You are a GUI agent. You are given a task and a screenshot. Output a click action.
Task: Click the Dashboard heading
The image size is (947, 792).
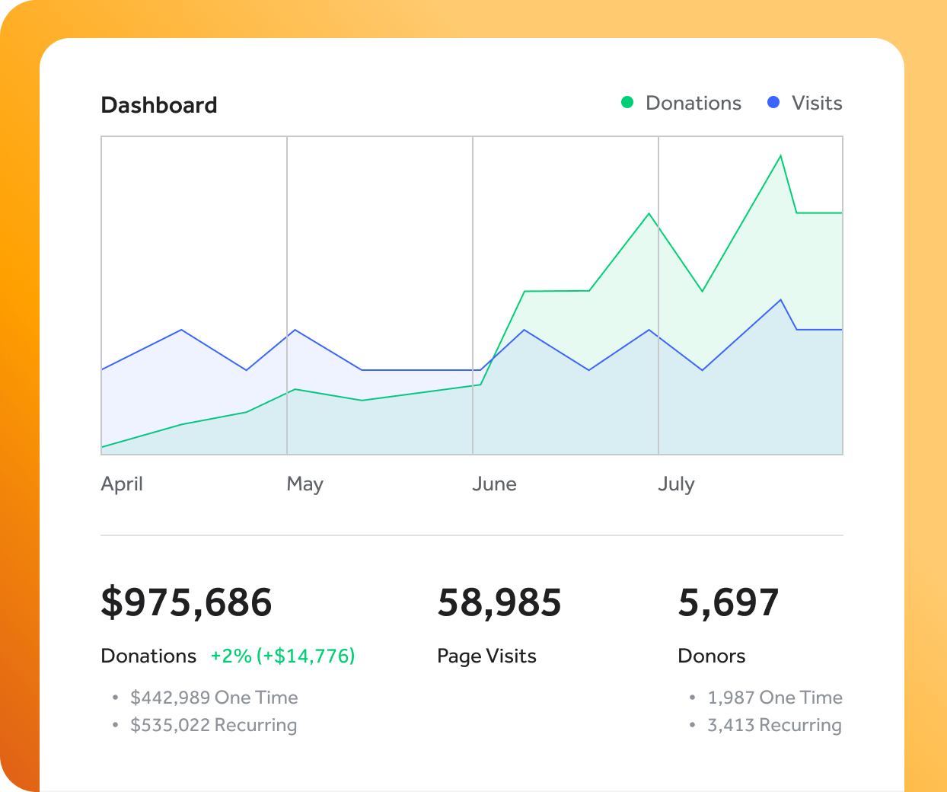(159, 105)
